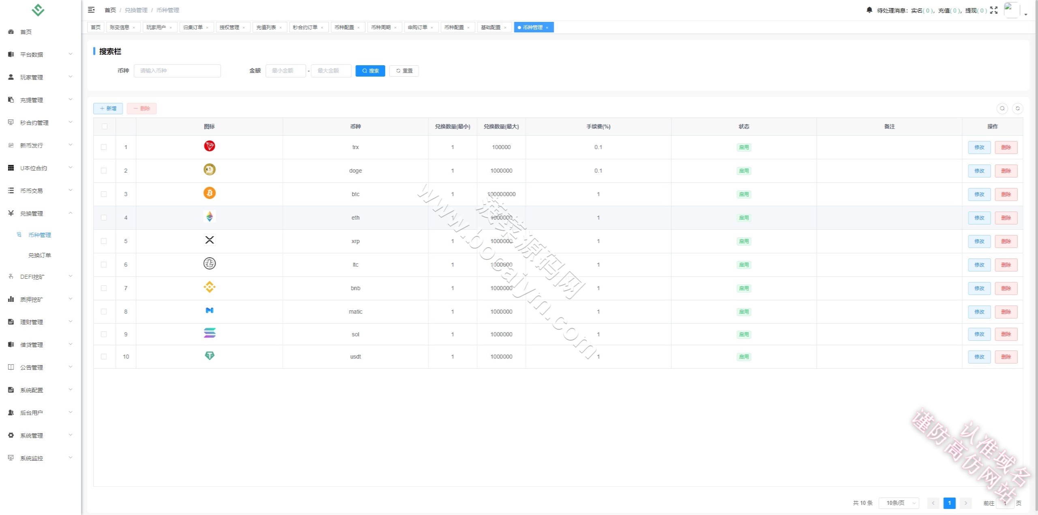
Task: Go to page 1 in pagination
Action: click(x=949, y=503)
